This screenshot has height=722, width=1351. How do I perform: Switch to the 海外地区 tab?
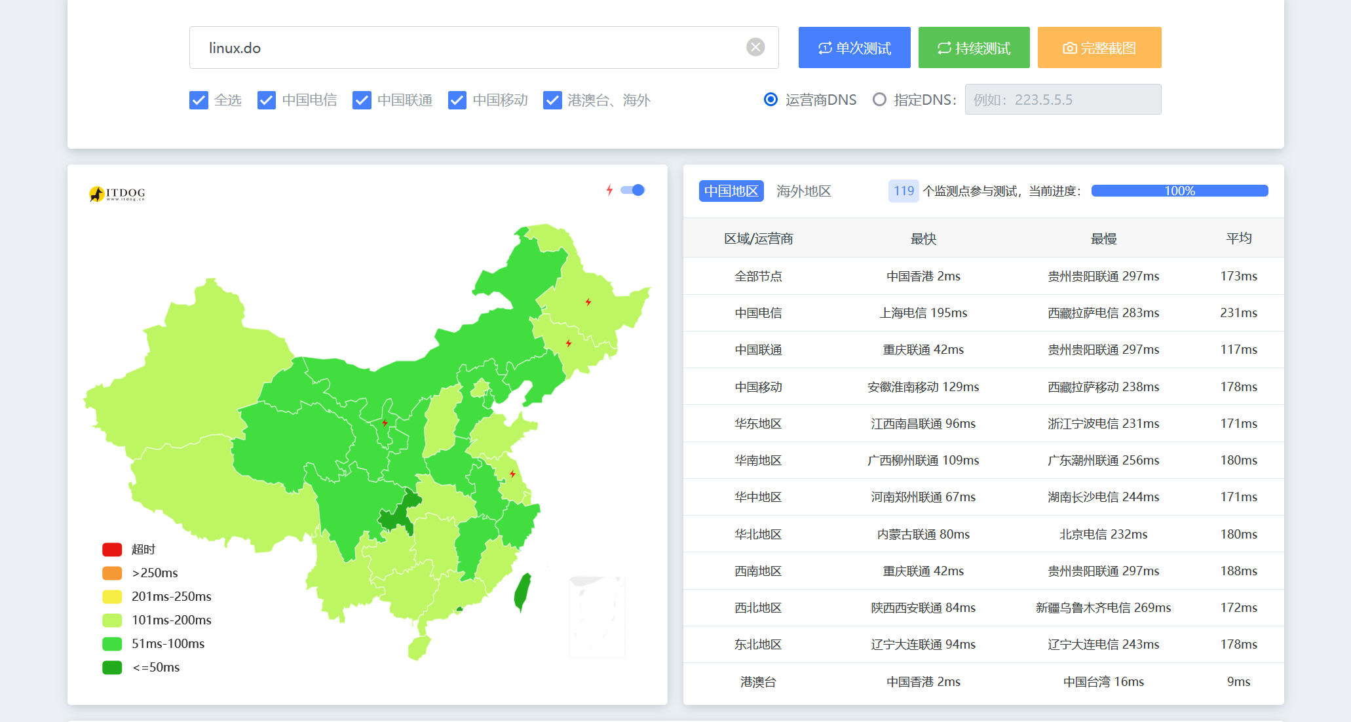[x=803, y=191]
